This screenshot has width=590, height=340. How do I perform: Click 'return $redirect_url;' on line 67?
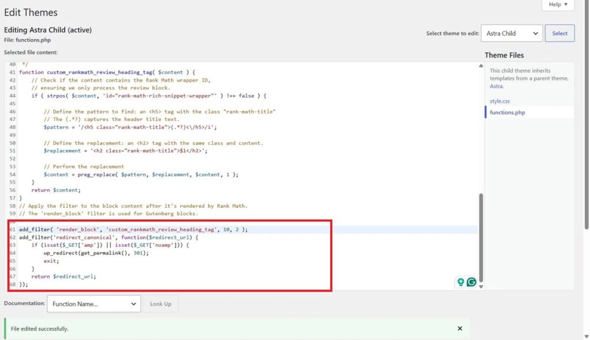pos(63,277)
